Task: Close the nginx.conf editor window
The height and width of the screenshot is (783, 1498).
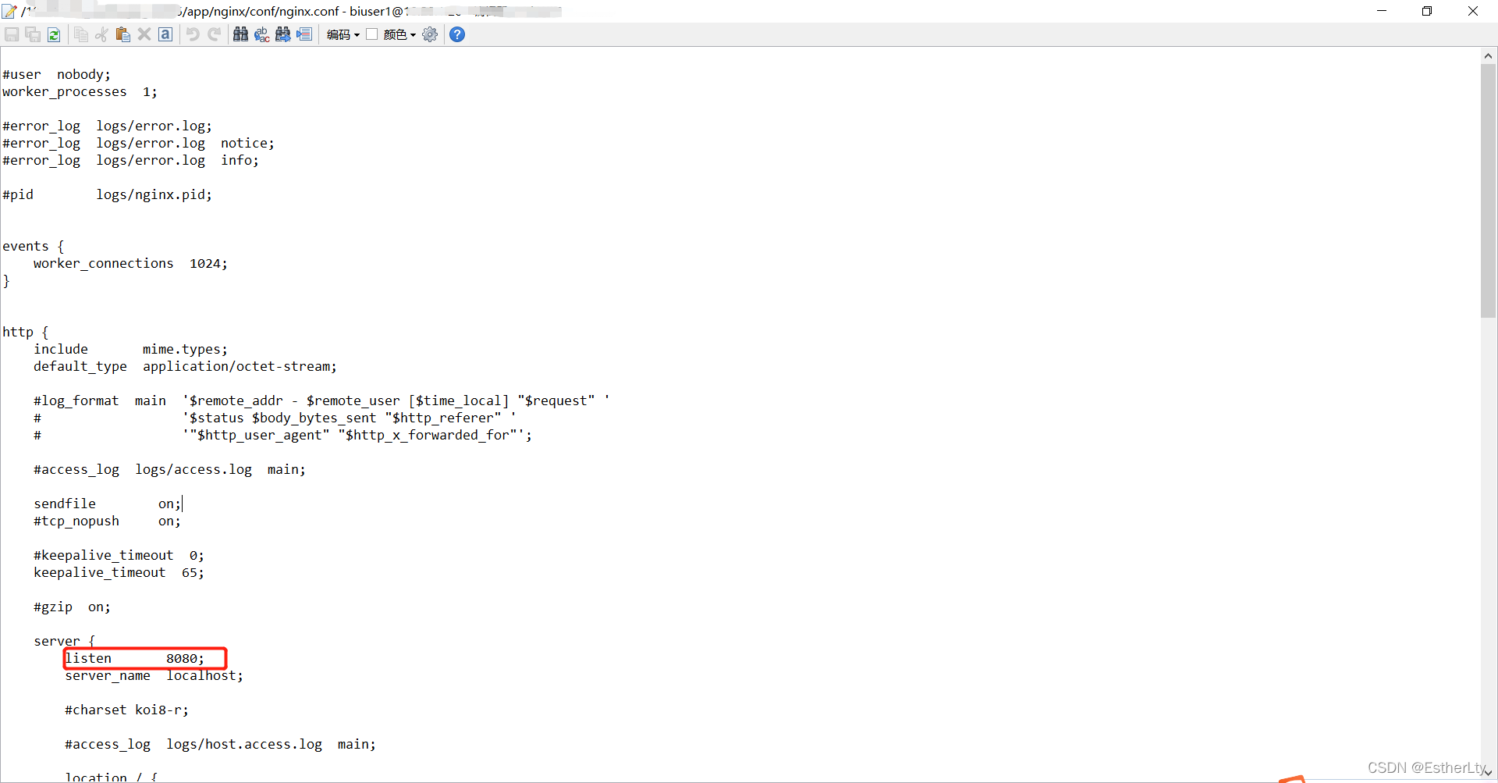Action: (1473, 11)
